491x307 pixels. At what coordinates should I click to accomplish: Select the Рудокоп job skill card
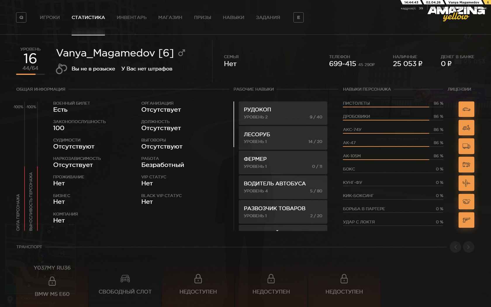(x=283, y=113)
